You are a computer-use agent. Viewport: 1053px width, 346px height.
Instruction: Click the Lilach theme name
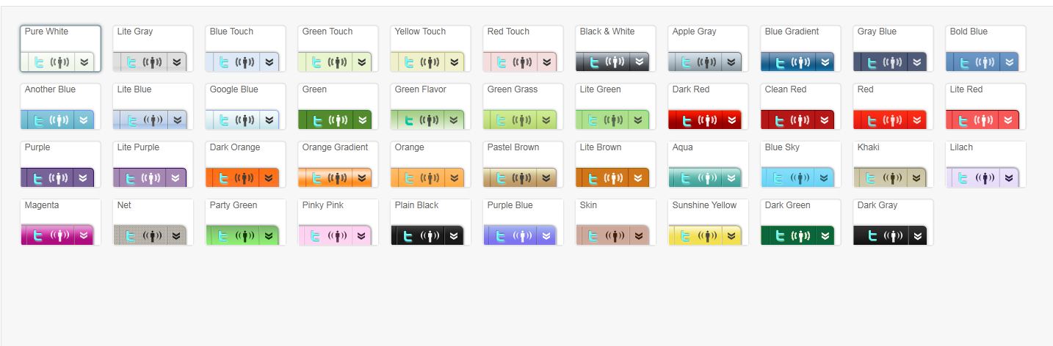point(961,147)
